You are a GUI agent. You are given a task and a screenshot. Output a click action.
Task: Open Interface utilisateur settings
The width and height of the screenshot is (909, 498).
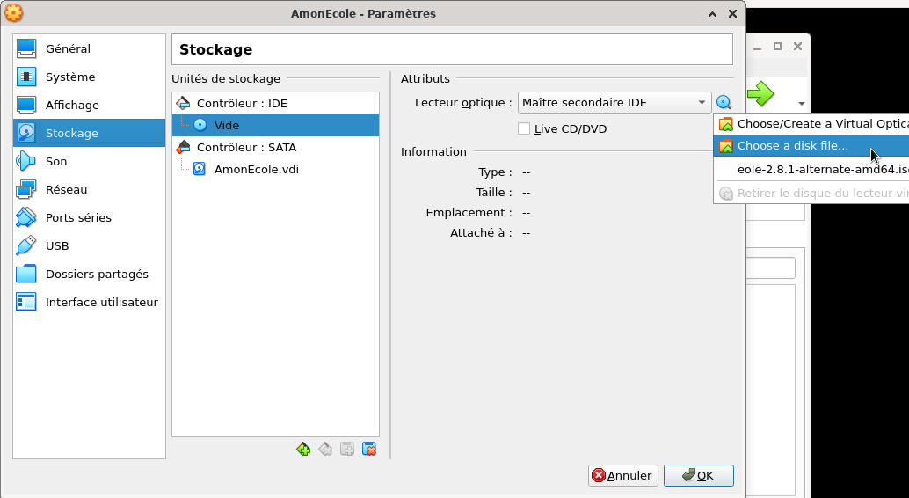(90, 302)
